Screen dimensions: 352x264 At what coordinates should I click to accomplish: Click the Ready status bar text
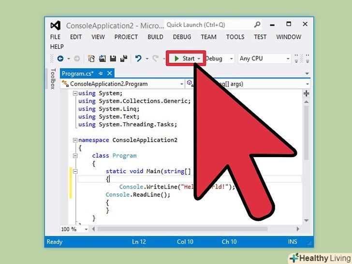tap(55, 242)
